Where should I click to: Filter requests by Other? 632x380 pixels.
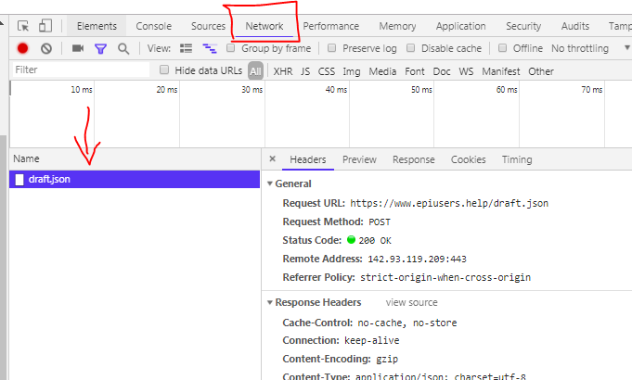pyautogui.click(x=541, y=71)
